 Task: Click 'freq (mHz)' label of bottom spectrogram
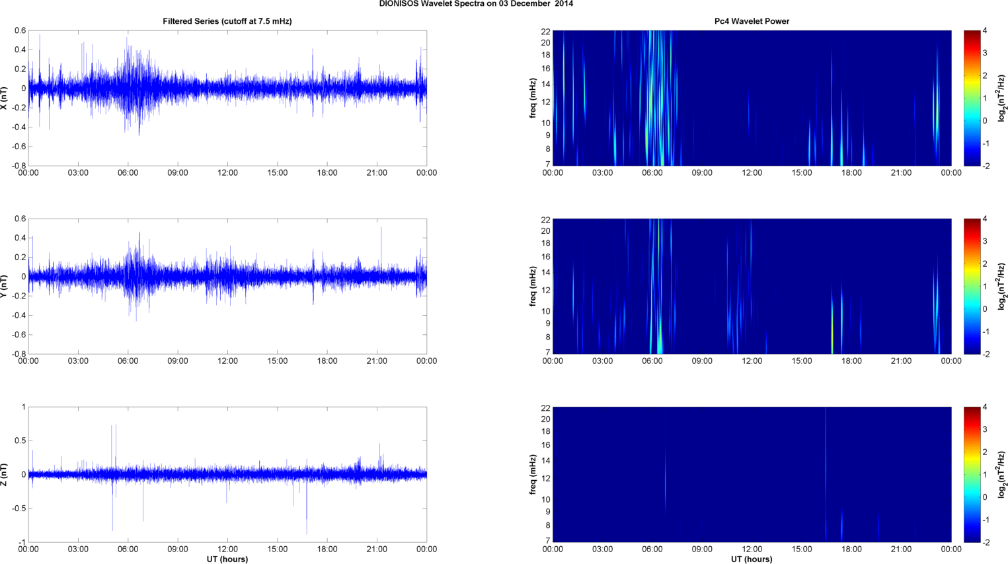[x=533, y=474]
